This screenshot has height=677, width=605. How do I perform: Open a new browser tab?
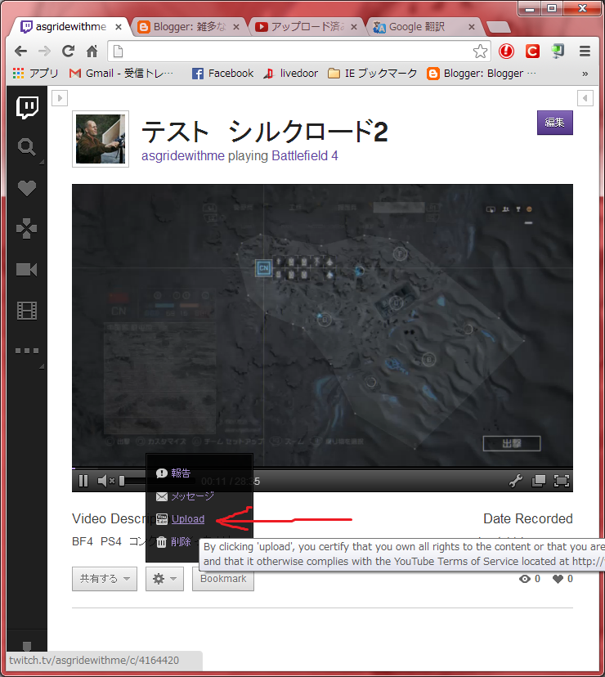(499, 27)
